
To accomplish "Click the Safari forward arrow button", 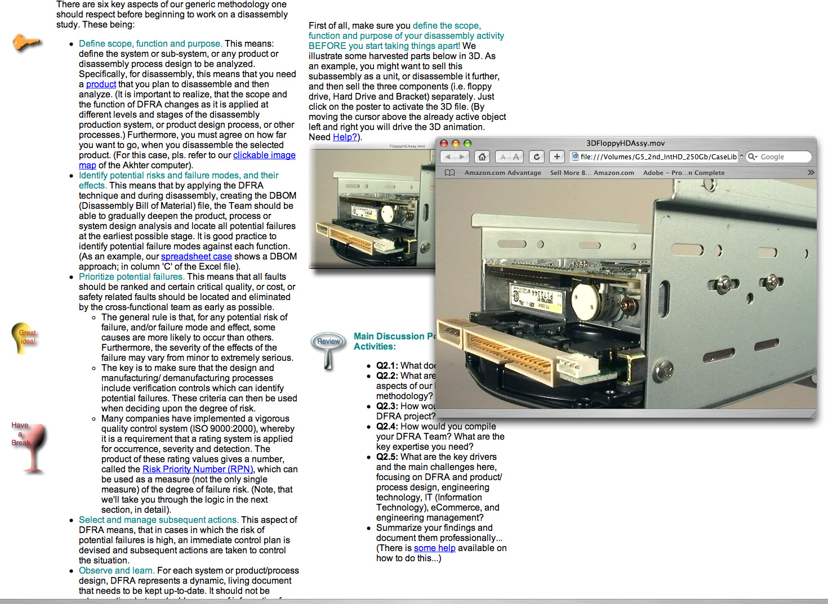I will 462,157.
